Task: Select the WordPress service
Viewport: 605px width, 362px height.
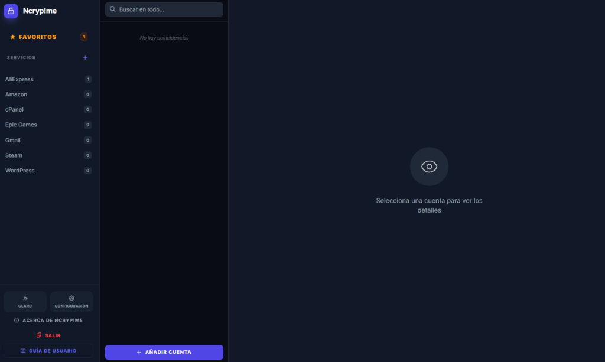Action: (x=20, y=171)
